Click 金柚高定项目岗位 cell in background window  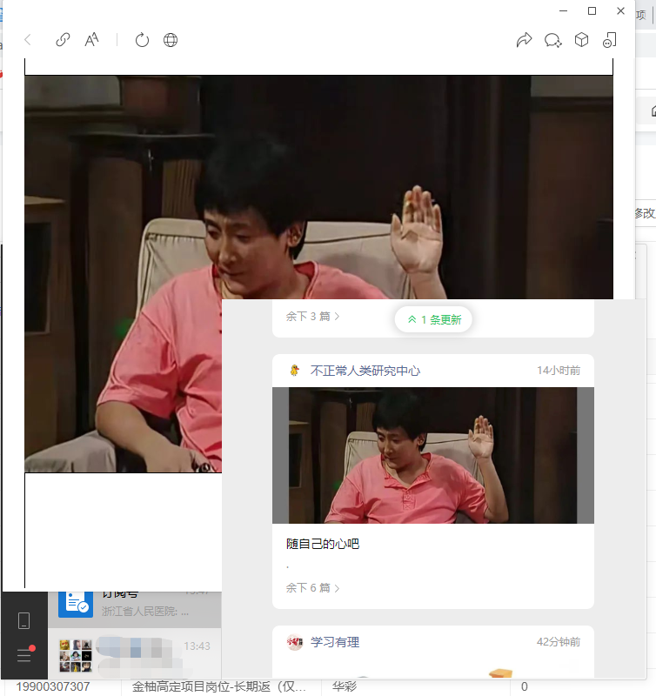(x=219, y=686)
